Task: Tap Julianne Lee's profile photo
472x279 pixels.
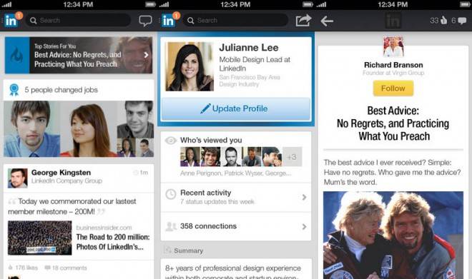Action: click(190, 66)
